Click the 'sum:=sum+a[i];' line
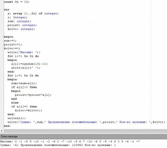This screenshot has width=167, height=148. [x=24, y=83]
